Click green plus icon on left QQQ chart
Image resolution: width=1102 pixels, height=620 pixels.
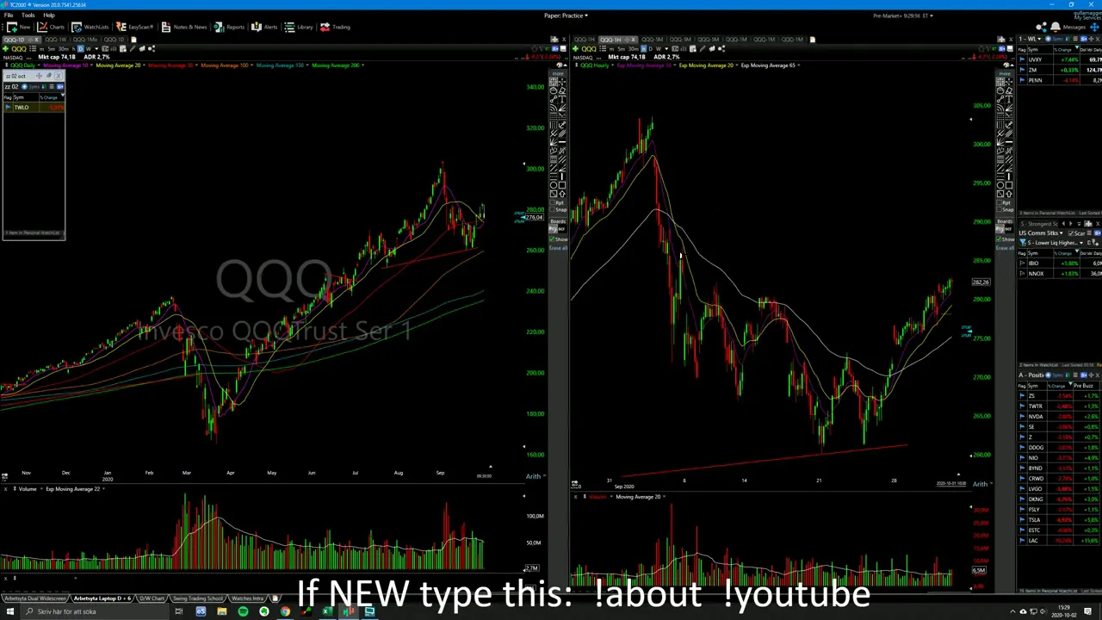[x=7, y=48]
